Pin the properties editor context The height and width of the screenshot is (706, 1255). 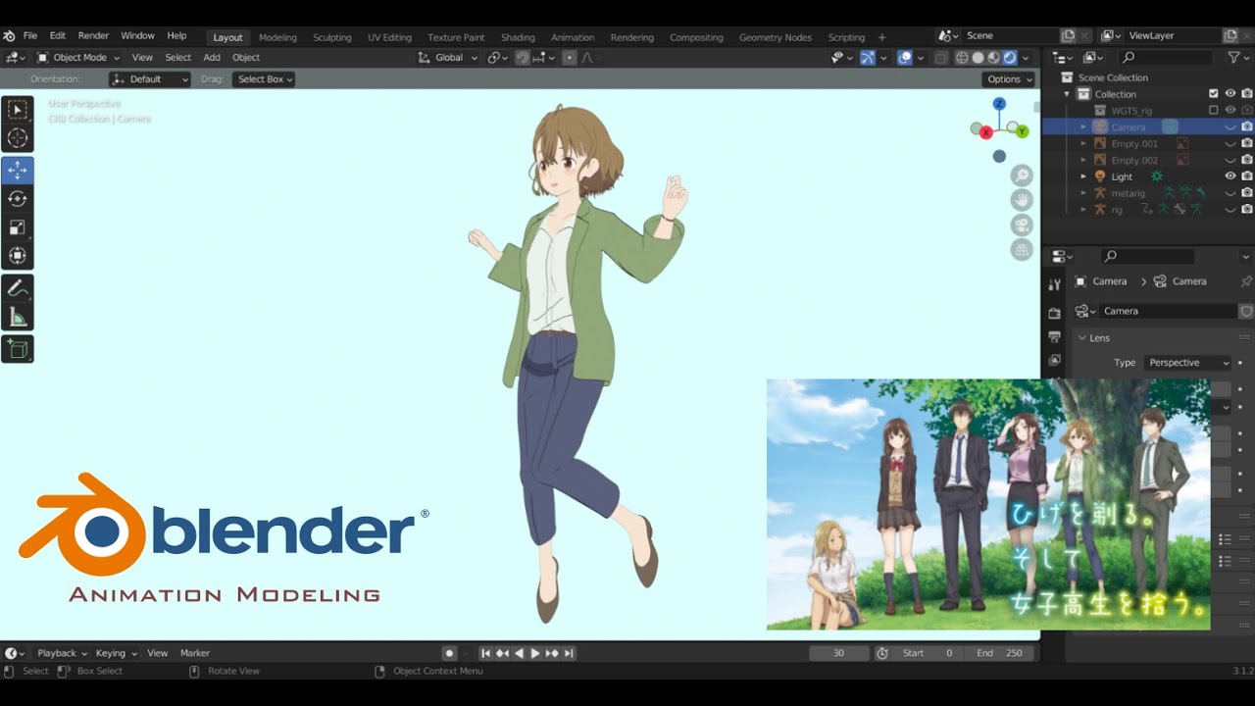(1246, 281)
